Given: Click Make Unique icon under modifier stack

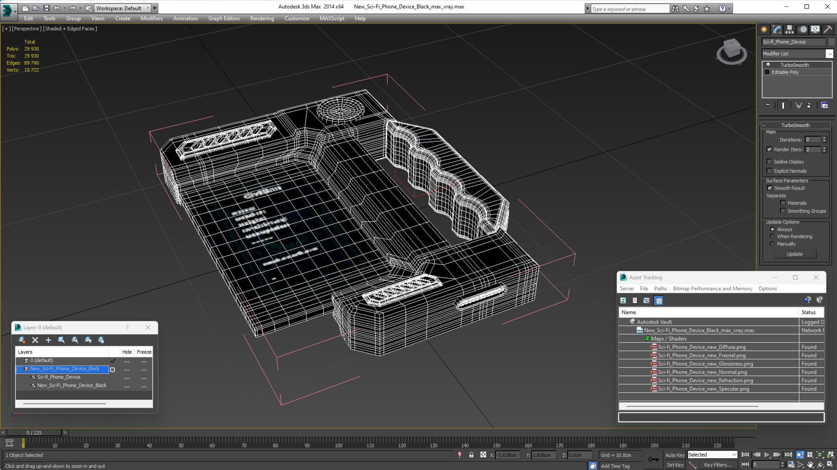Looking at the screenshot, I should (799, 105).
